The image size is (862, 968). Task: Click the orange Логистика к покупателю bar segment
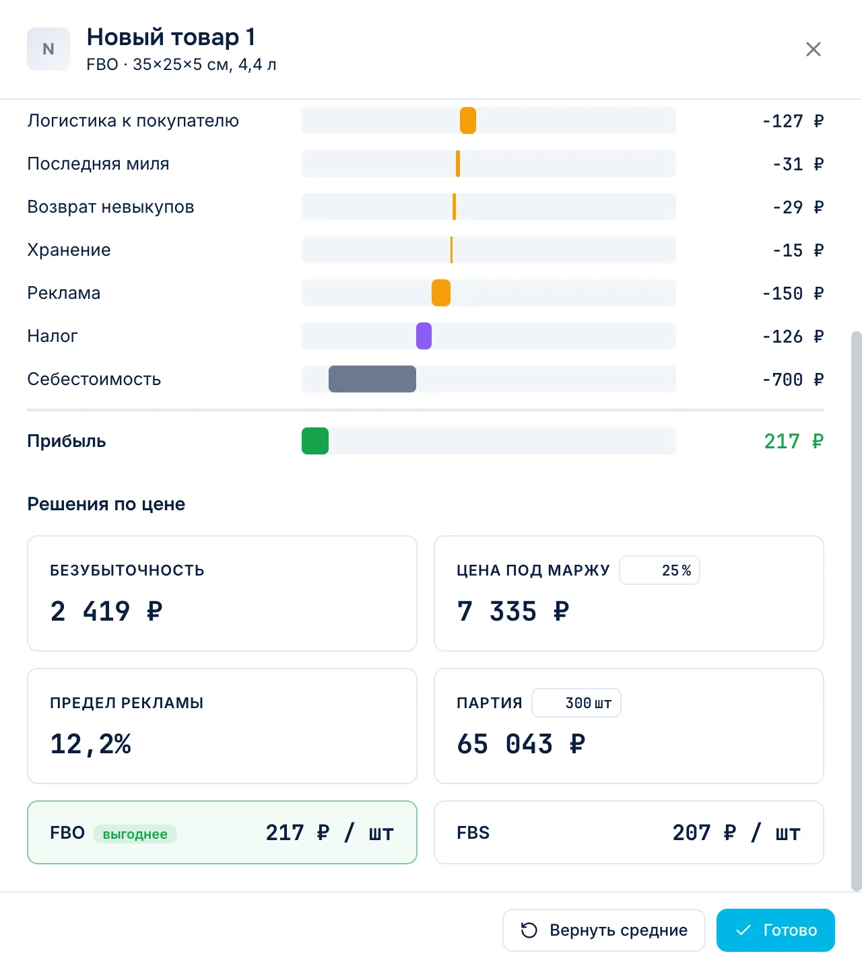468,120
